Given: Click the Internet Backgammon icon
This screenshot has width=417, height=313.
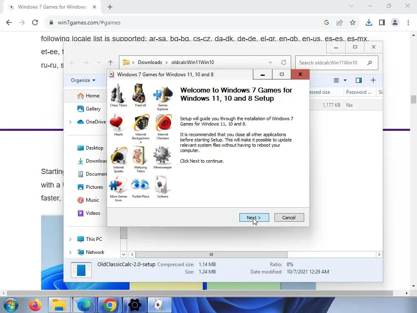Looking at the screenshot, I should (x=140, y=123).
